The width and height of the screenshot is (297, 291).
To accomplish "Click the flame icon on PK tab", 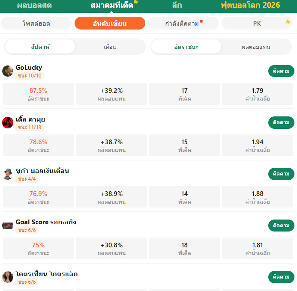I will [x=288, y=21].
